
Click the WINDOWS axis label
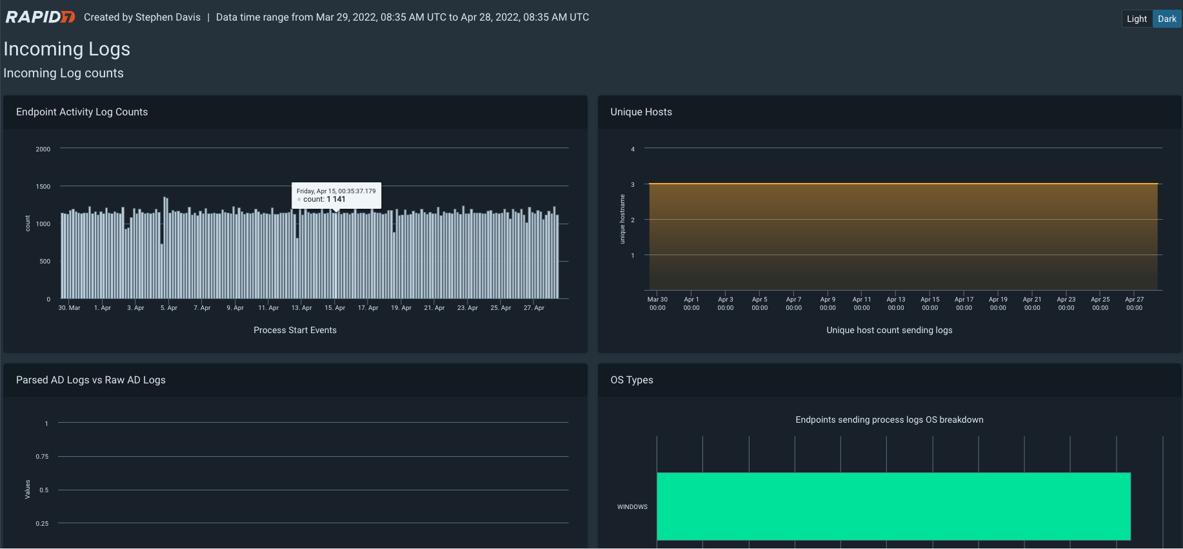pos(632,507)
